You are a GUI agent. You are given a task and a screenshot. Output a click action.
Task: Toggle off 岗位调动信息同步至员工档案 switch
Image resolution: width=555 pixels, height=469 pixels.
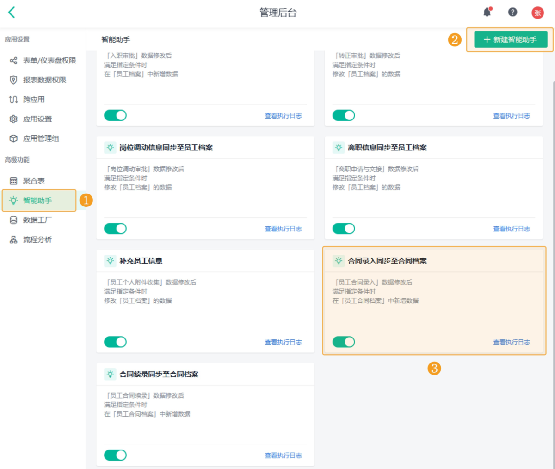pyautogui.click(x=115, y=229)
